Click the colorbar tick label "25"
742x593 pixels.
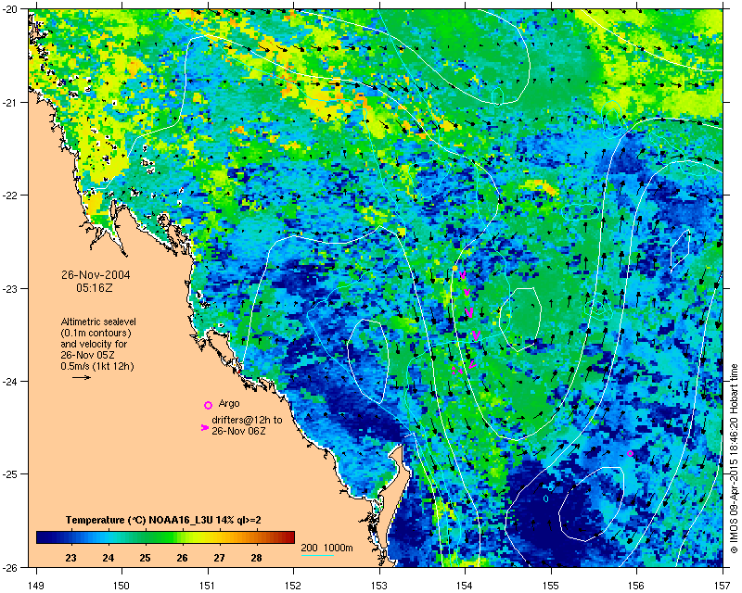click(x=146, y=558)
